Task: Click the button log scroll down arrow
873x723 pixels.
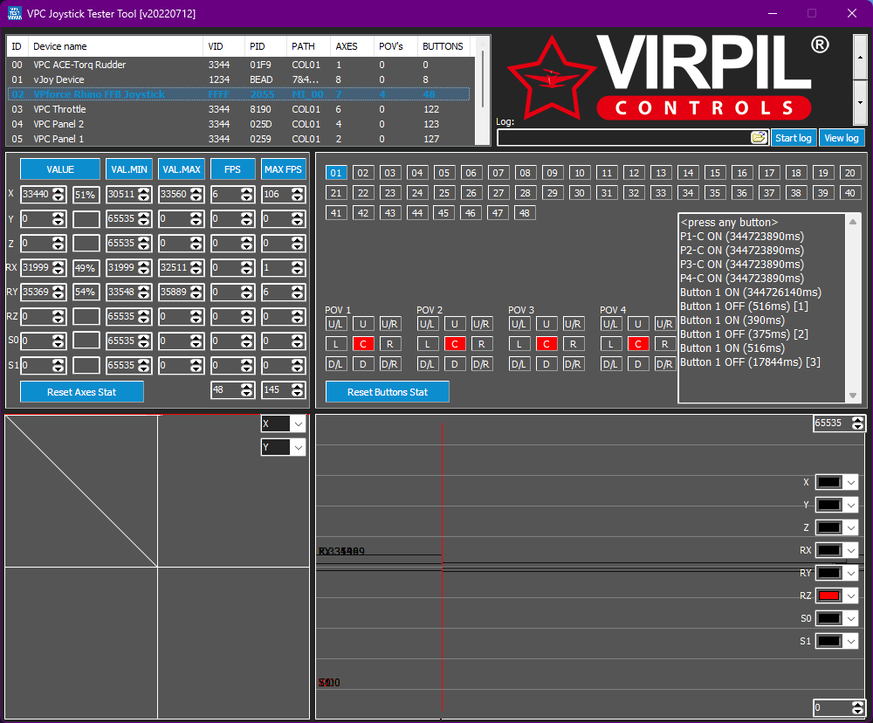Action: point(852,396)
